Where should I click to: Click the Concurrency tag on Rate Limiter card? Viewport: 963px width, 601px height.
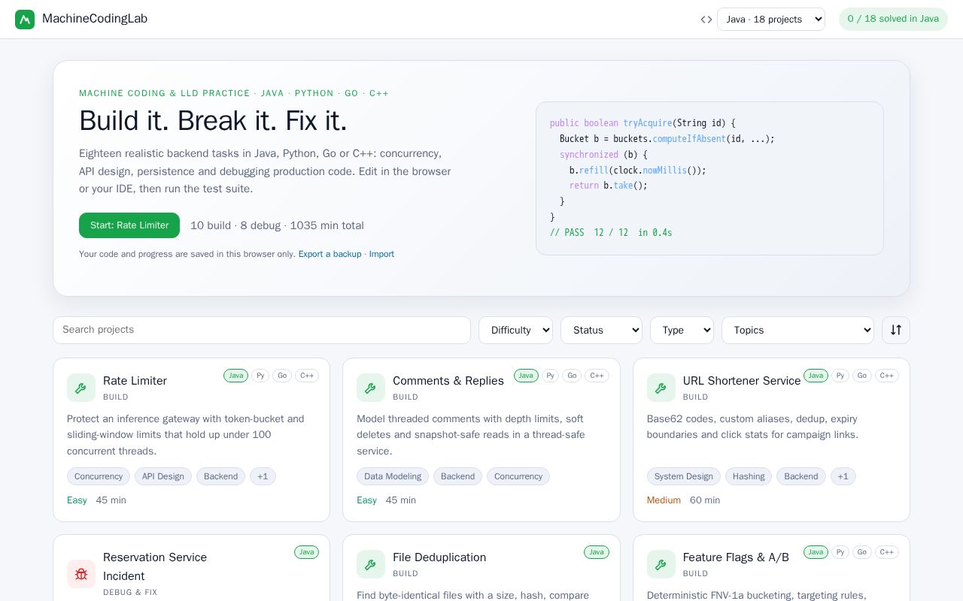[x=99, y=476]
